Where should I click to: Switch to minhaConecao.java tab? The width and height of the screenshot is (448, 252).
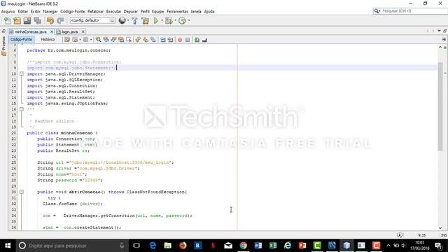[x=31, y=31]
